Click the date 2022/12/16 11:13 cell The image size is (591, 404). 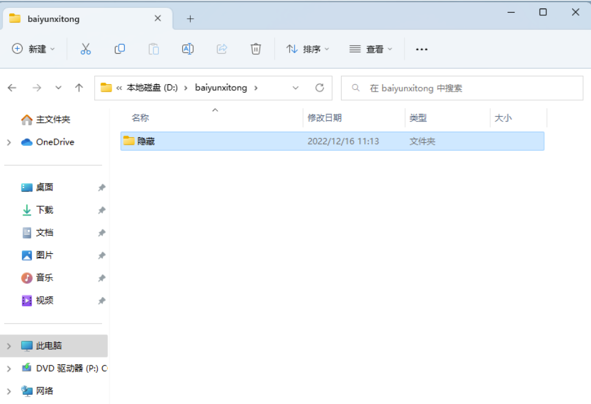[x=343, y=141]
